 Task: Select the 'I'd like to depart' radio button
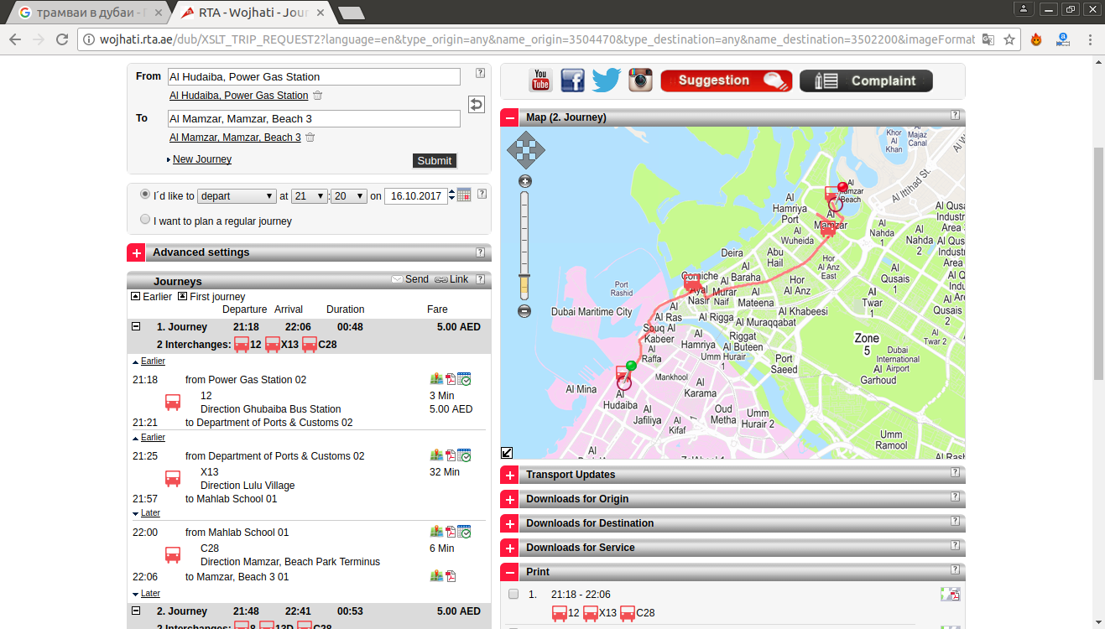click(x=144, y=193)
